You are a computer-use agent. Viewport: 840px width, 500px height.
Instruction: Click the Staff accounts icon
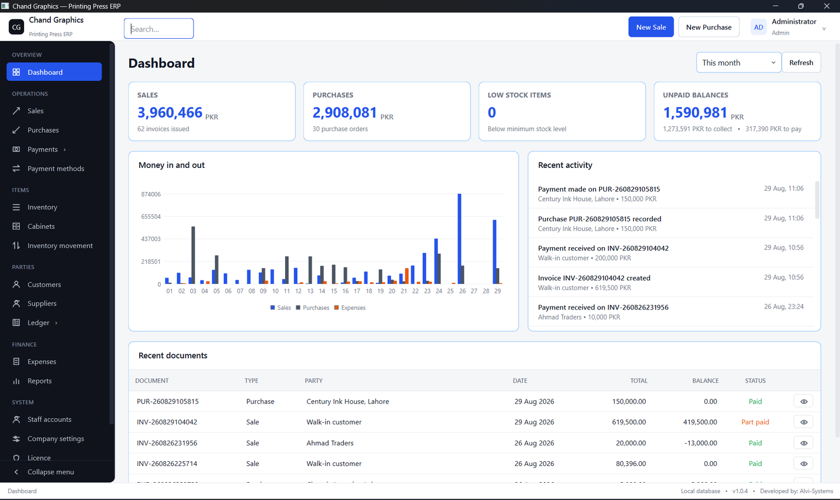pyautogui.click(x=16, y=419)
